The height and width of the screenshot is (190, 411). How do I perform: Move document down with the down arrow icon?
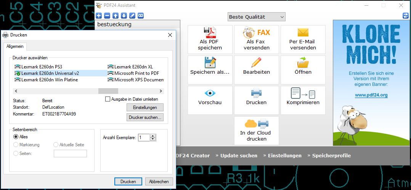pos(124,16)
